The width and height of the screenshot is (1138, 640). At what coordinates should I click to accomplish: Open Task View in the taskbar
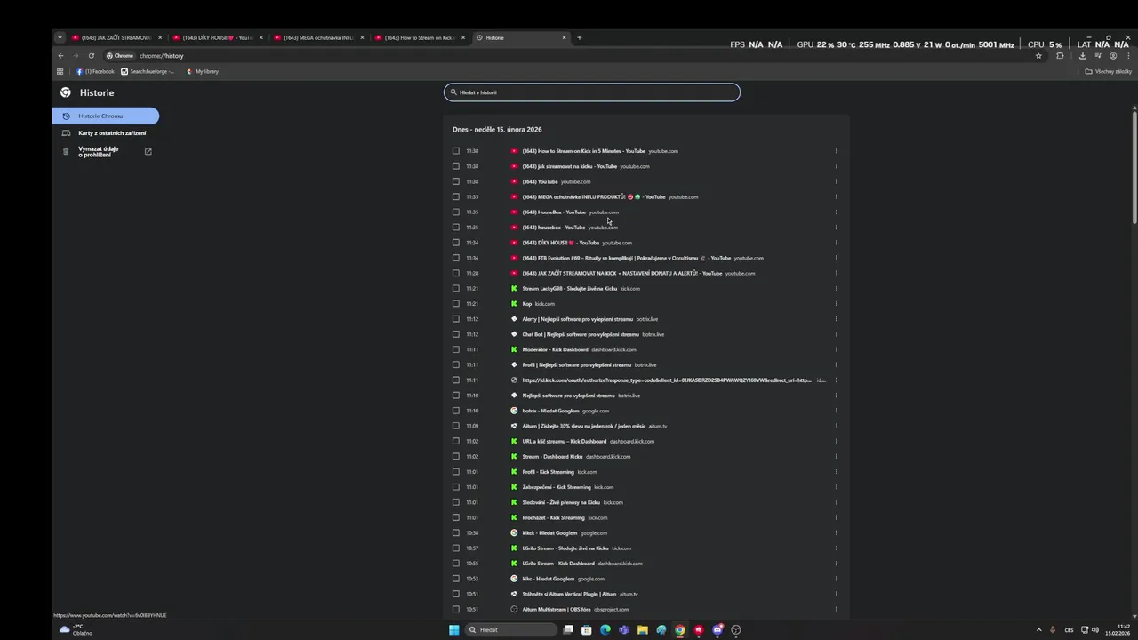click(568, 629)
